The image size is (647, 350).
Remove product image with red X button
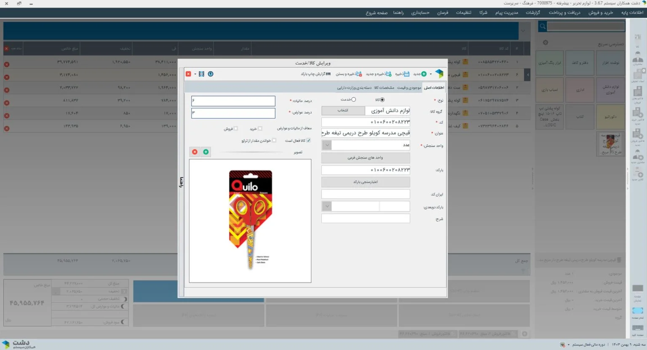(195, 152)
